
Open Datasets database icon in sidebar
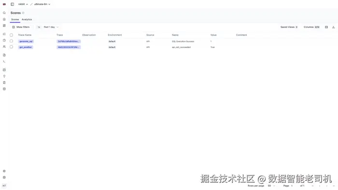[4, 89]
